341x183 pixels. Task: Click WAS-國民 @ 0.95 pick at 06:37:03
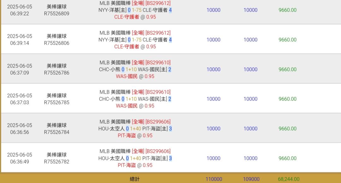135,106
